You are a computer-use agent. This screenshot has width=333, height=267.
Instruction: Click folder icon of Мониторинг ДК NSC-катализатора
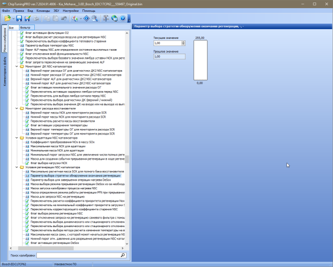tap(22, 66)
